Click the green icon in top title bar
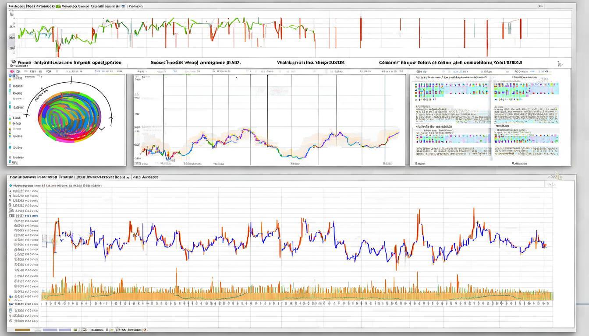Screen dimensions: 589x336 click(58, 7)
